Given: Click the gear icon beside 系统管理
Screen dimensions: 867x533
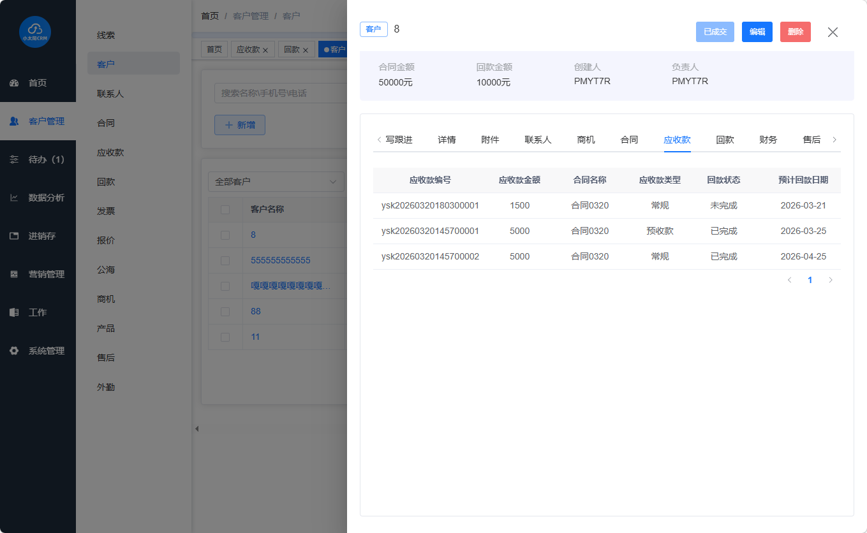Looking at the screenshot, I should click(14, 351).
